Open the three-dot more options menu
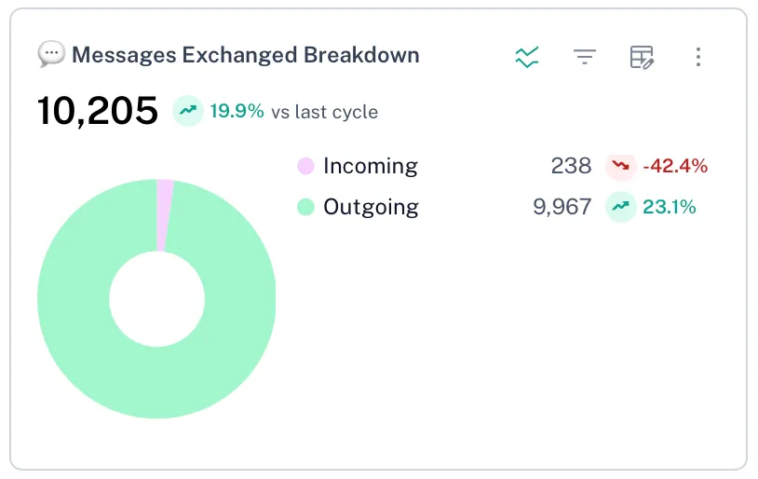 (x=697, y=57)
